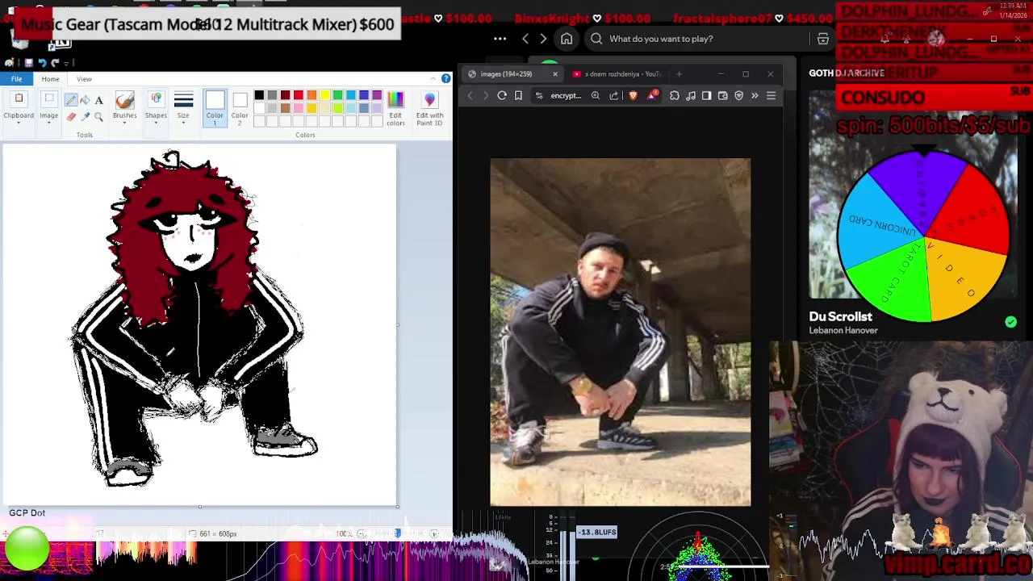This screenshot has height=581, width=1033.
Task: Close the images (194×259) tab
Action: point(554,74)
